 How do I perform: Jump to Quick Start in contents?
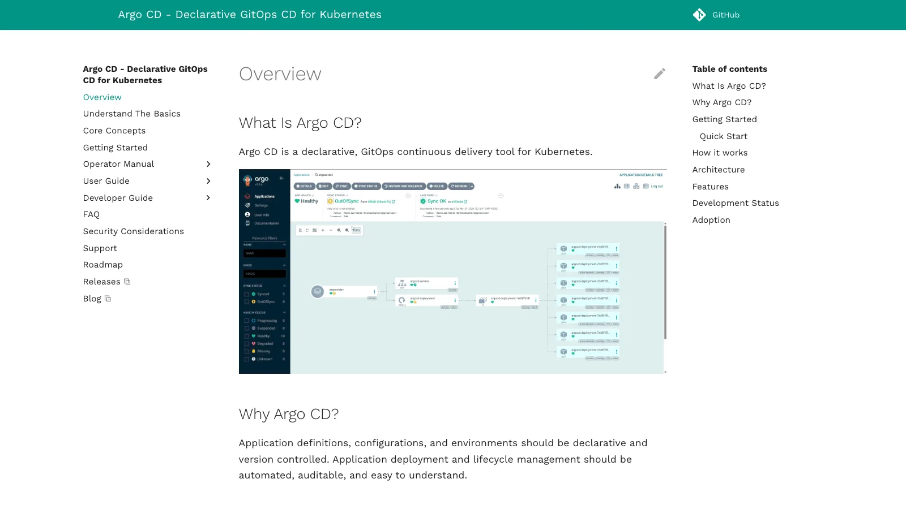(x=724, y=136)
